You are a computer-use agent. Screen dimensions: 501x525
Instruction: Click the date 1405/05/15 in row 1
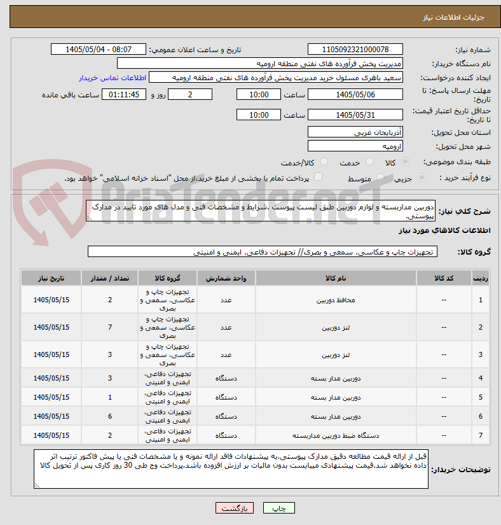(x=51, y=300)
